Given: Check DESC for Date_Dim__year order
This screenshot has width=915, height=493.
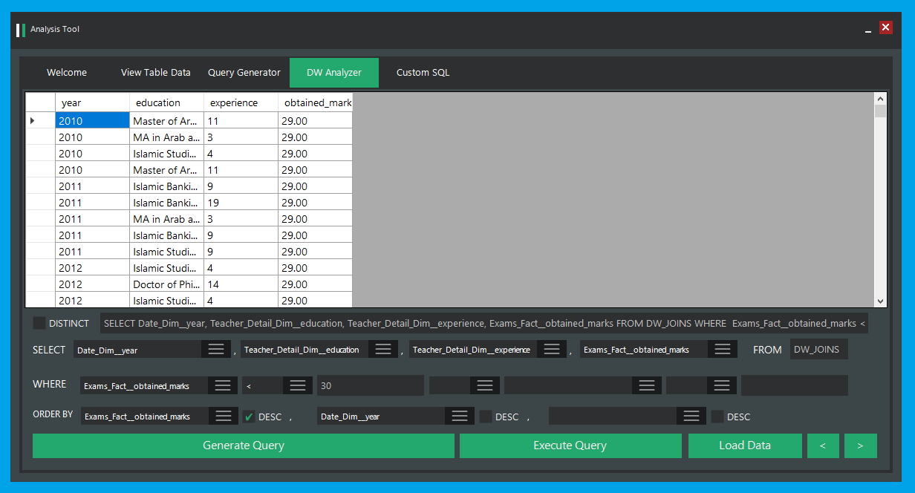Looking at the screenshot, I should (486, 417).
